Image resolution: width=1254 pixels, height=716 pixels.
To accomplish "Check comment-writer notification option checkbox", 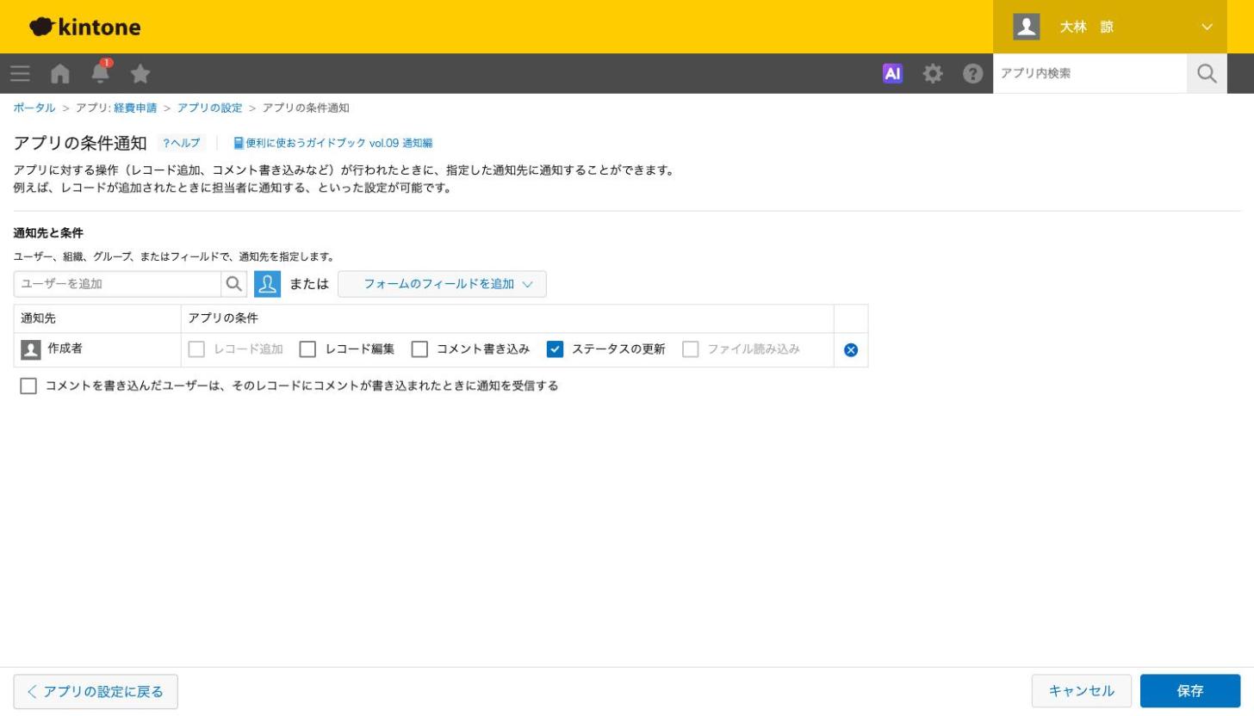I will [x=28, y=386].
